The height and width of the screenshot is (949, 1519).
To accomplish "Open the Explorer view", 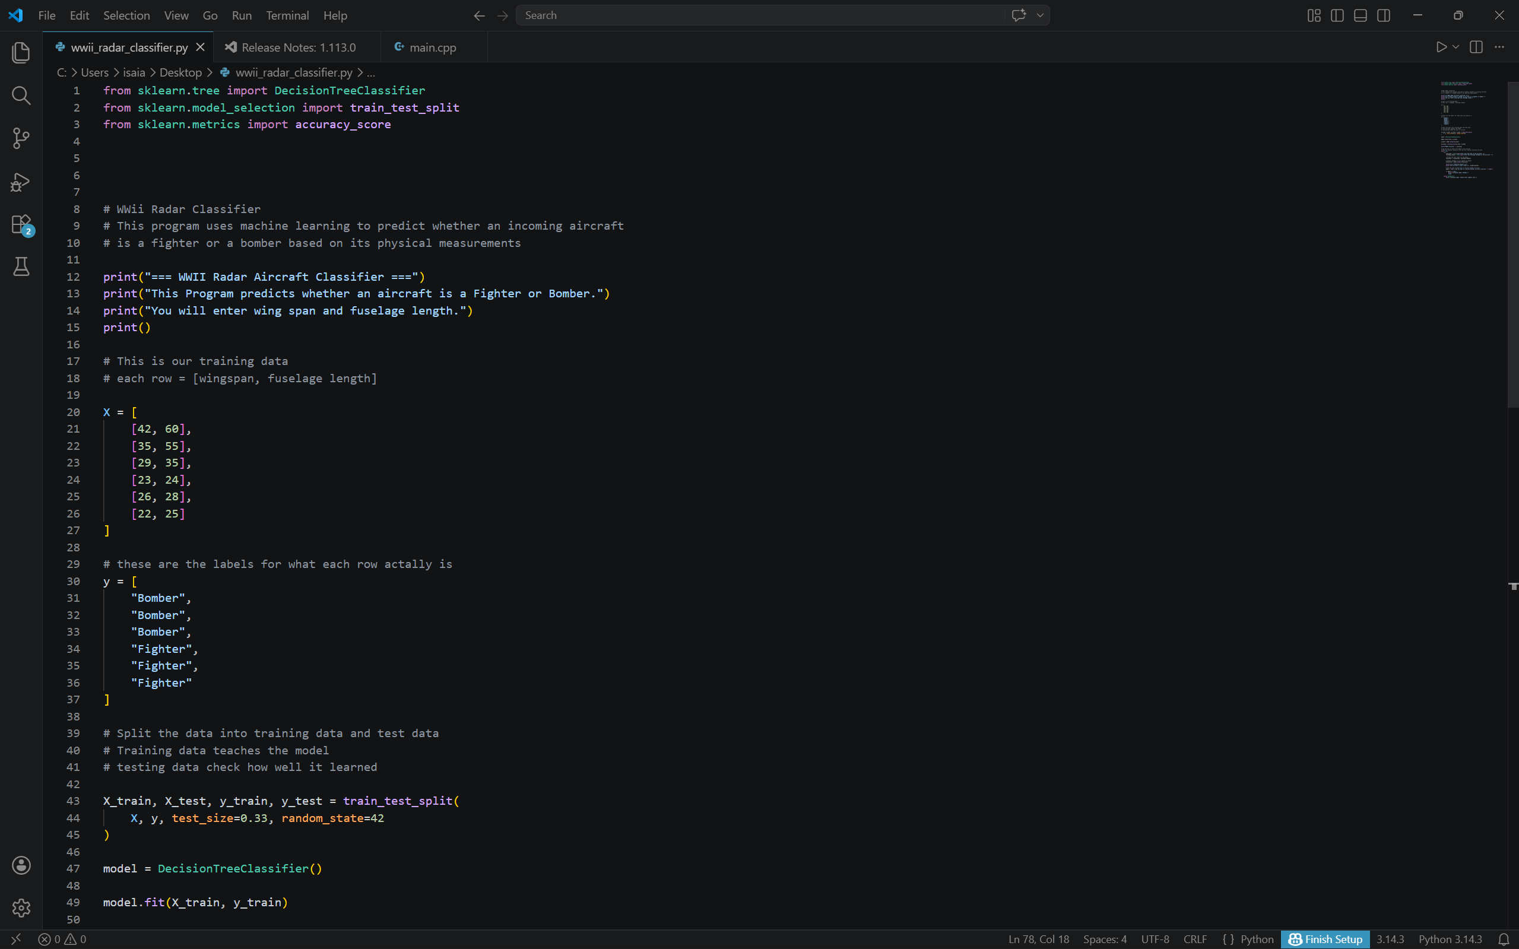I will (x=21, y=53).
